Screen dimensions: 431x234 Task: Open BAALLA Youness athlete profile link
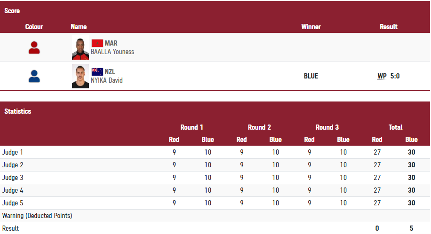click(x=112, y=52)
